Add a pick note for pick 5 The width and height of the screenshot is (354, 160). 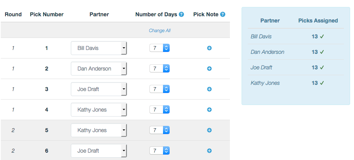point(209,130)
